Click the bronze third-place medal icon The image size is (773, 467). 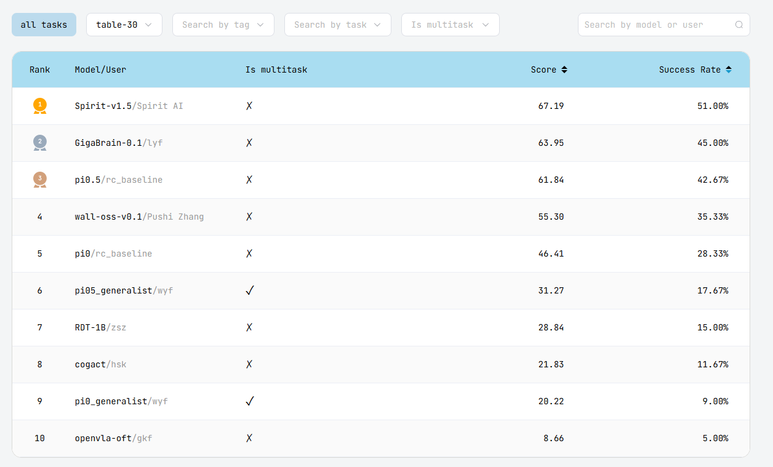40,180
